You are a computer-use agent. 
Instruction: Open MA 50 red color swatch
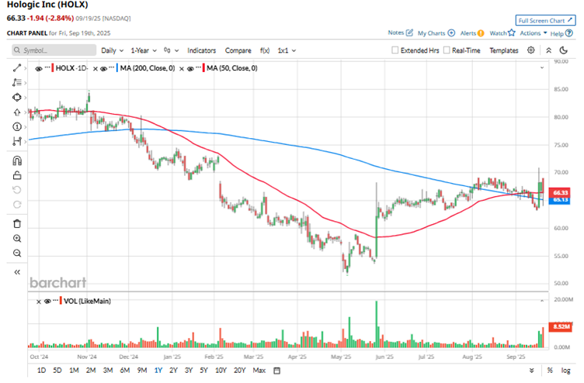click(203, 68)
